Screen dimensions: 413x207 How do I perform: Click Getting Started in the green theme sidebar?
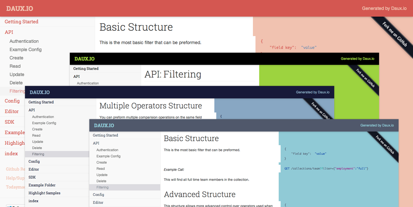coord(86,69)
